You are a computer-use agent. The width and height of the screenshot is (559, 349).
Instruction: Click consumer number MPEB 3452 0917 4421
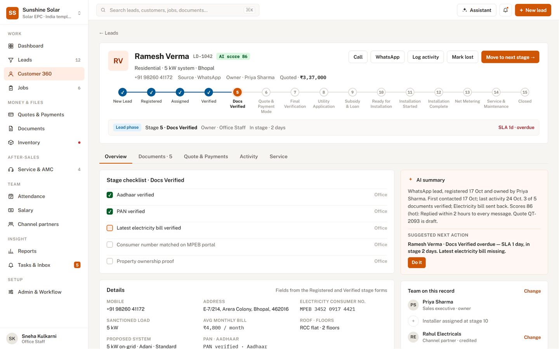pos(327,309)
